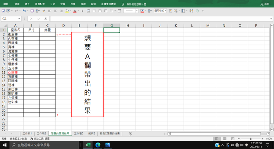274x149 pixels.
Task: Open the 資料 ribbon tab
Action: click(63, 4)
